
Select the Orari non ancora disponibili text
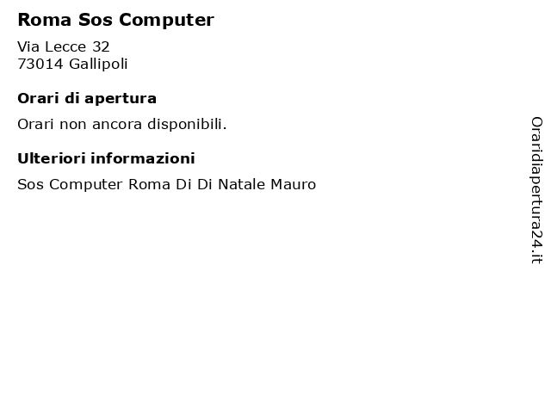click(x=122, y=124)
